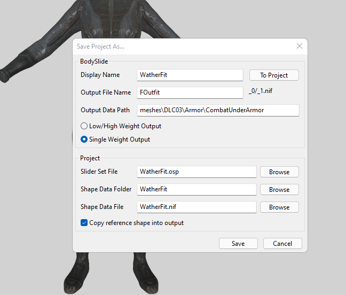Click the Save Project As title text
346x295 pixels.
(100, 46)
